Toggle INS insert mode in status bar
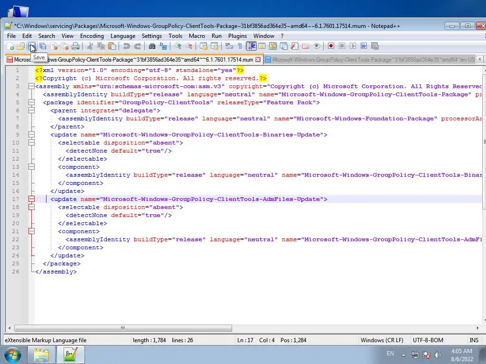 (x=474, y=340)
